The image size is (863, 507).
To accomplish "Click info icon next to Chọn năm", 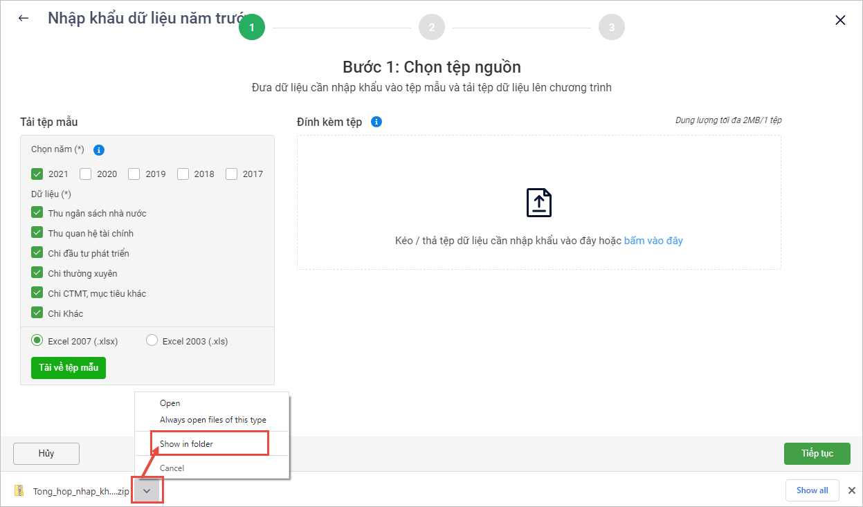I will pos(98,150).
